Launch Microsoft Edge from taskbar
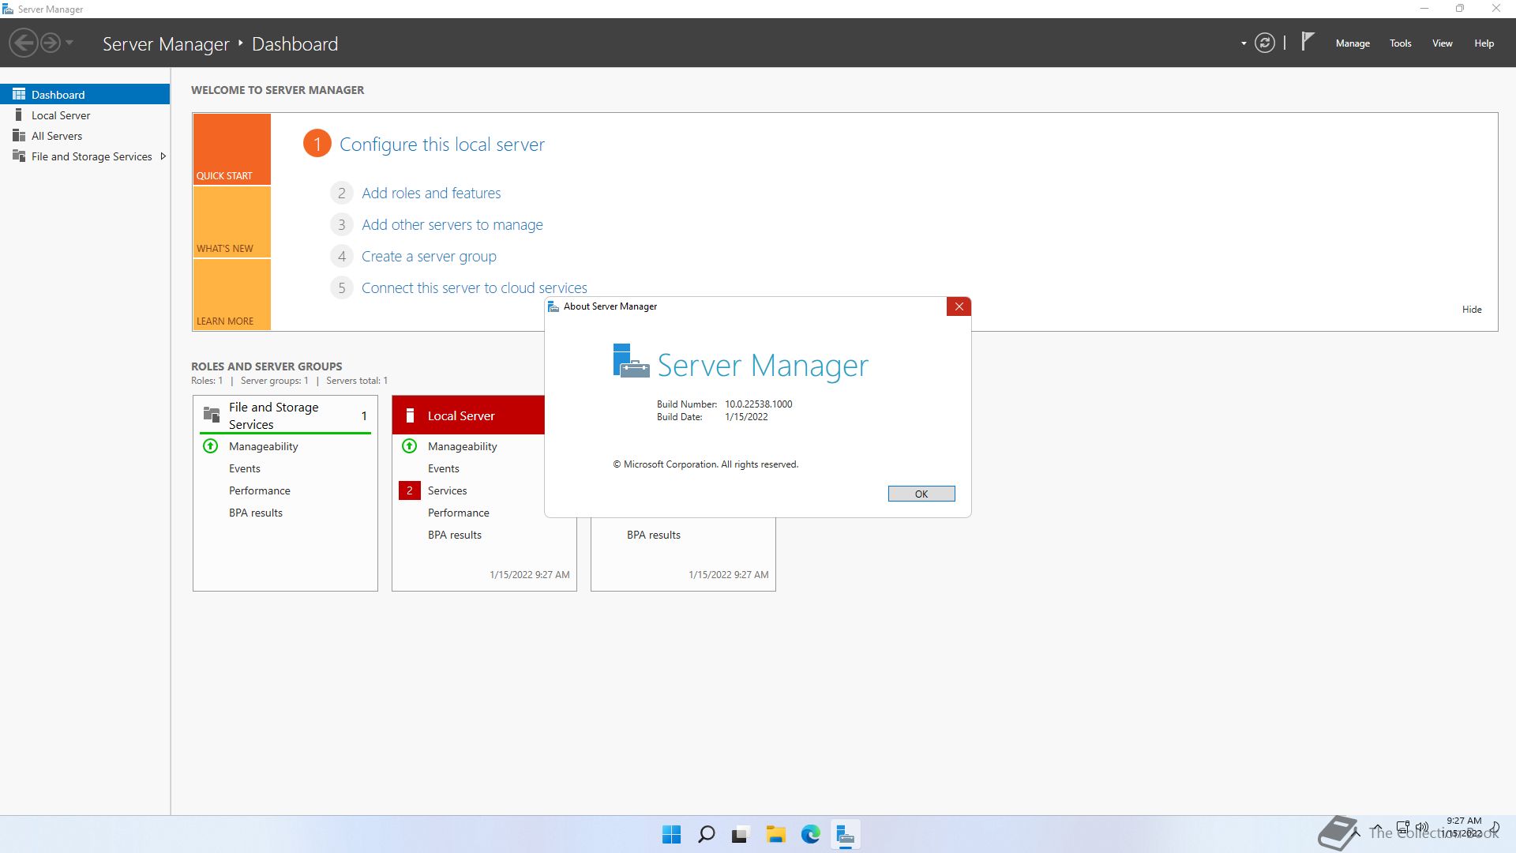 coord(811,834)
